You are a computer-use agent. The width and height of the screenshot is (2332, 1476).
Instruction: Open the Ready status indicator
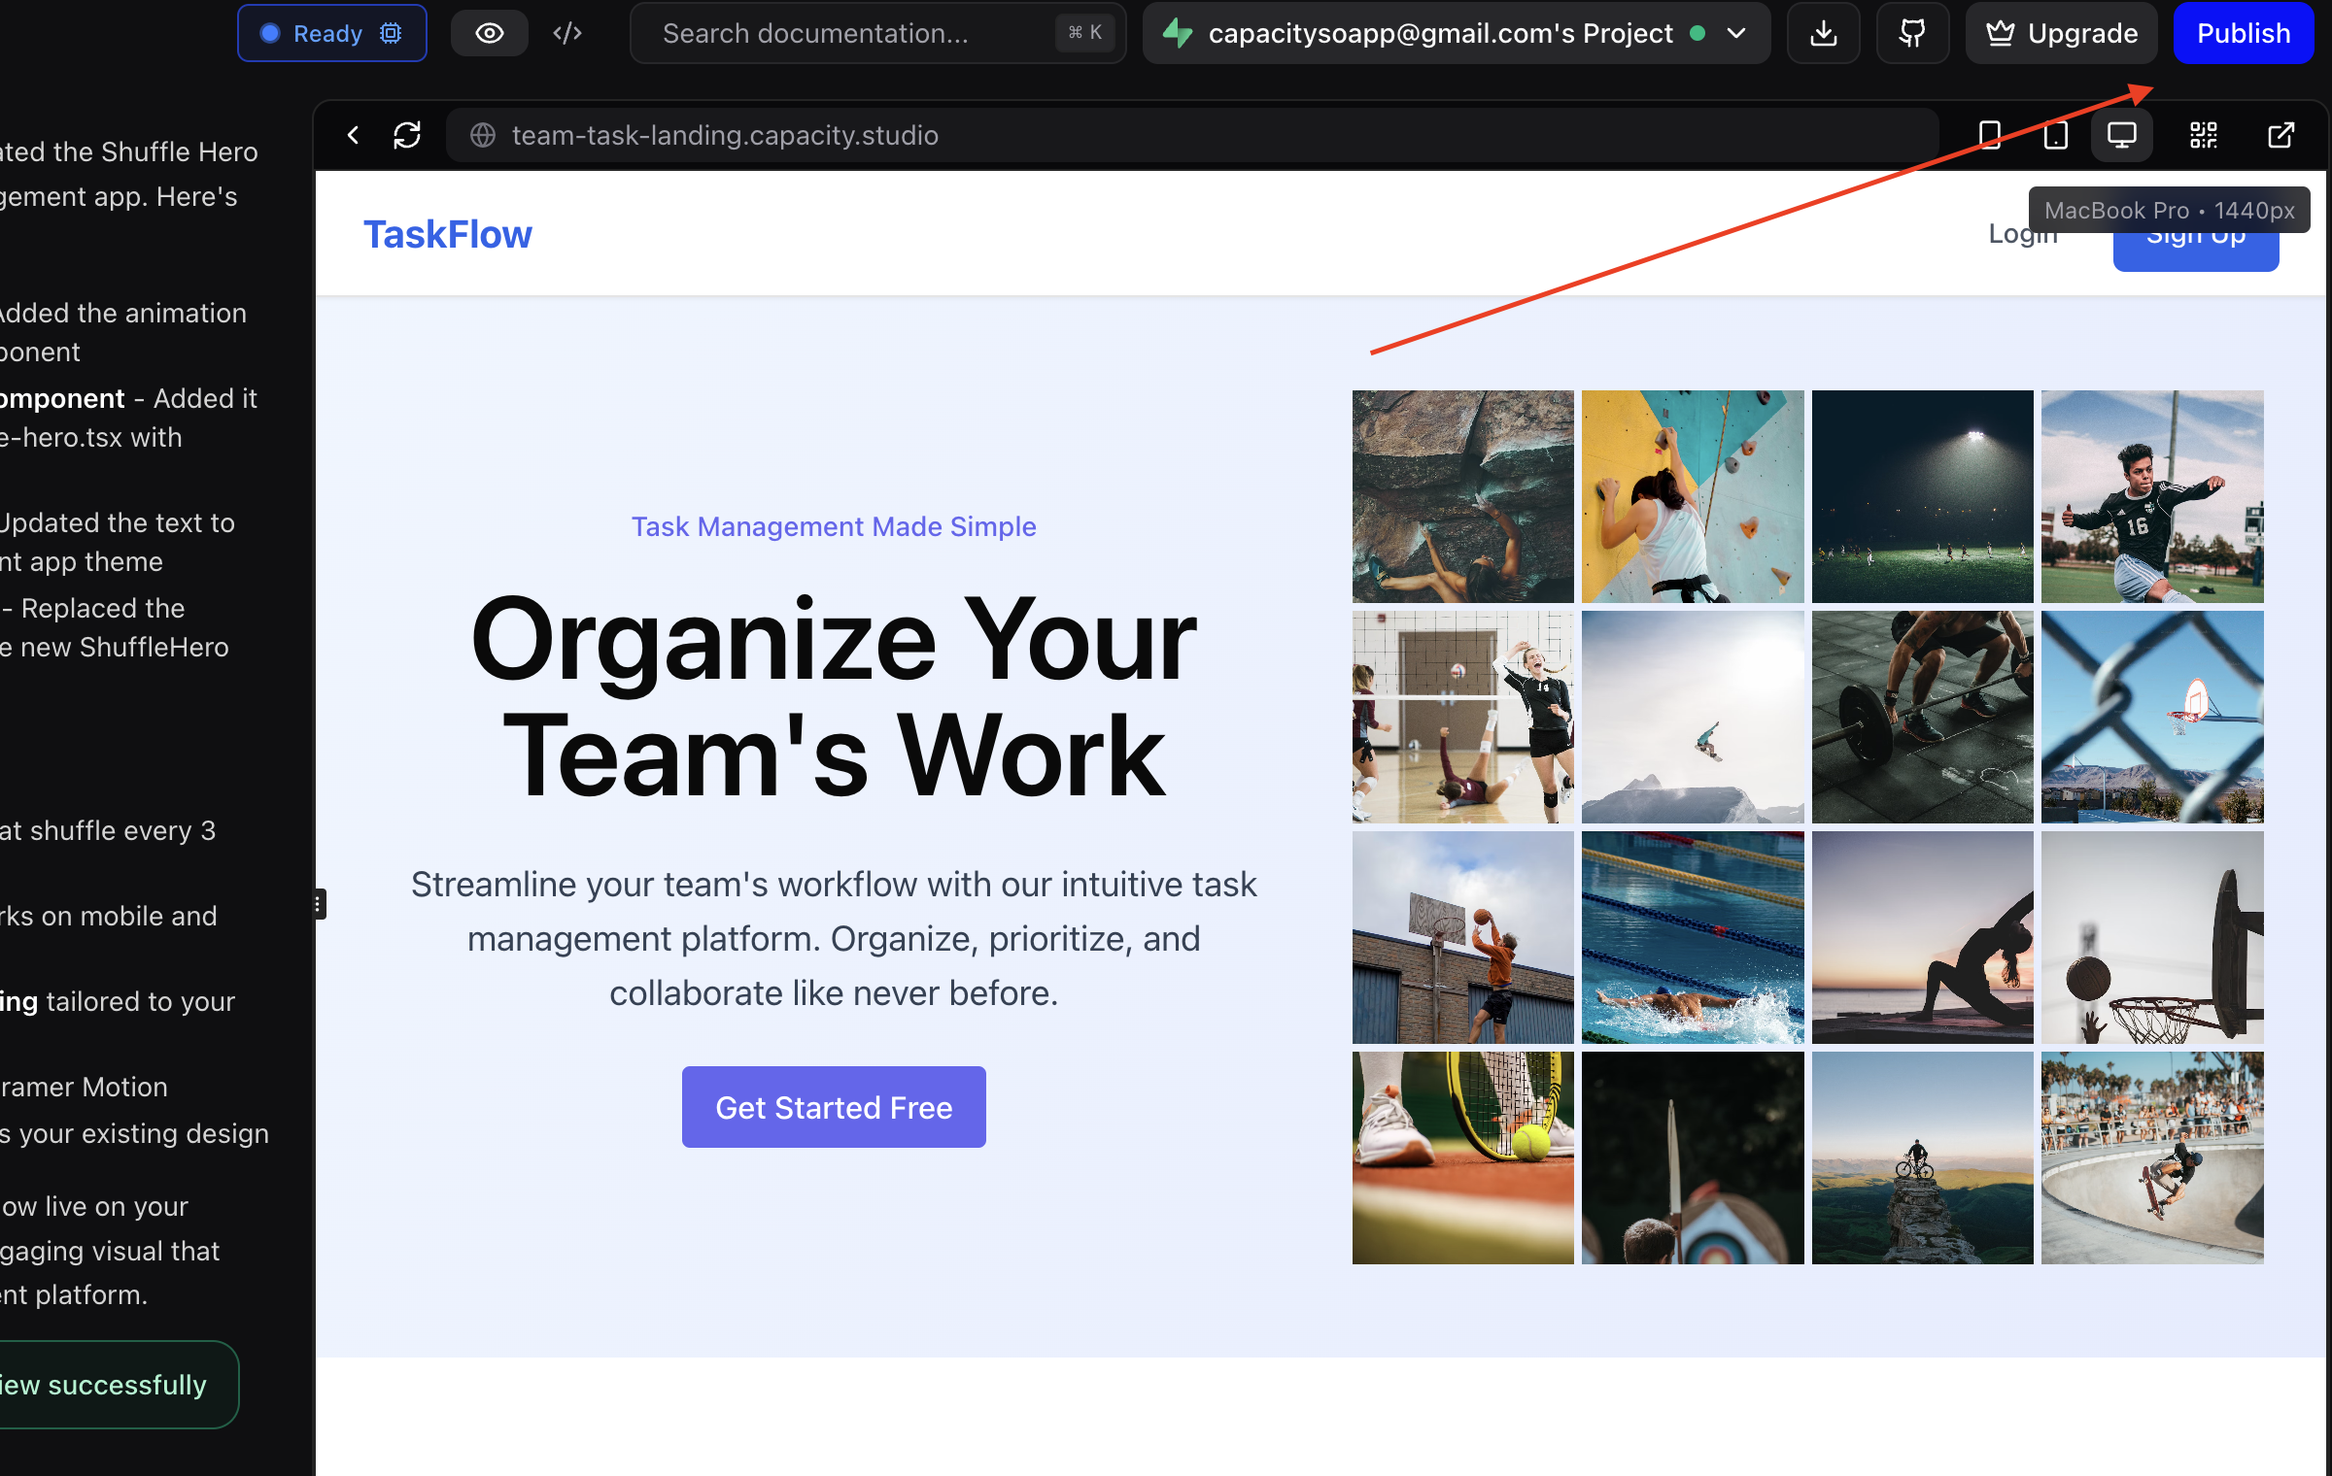tap(331, 33)
